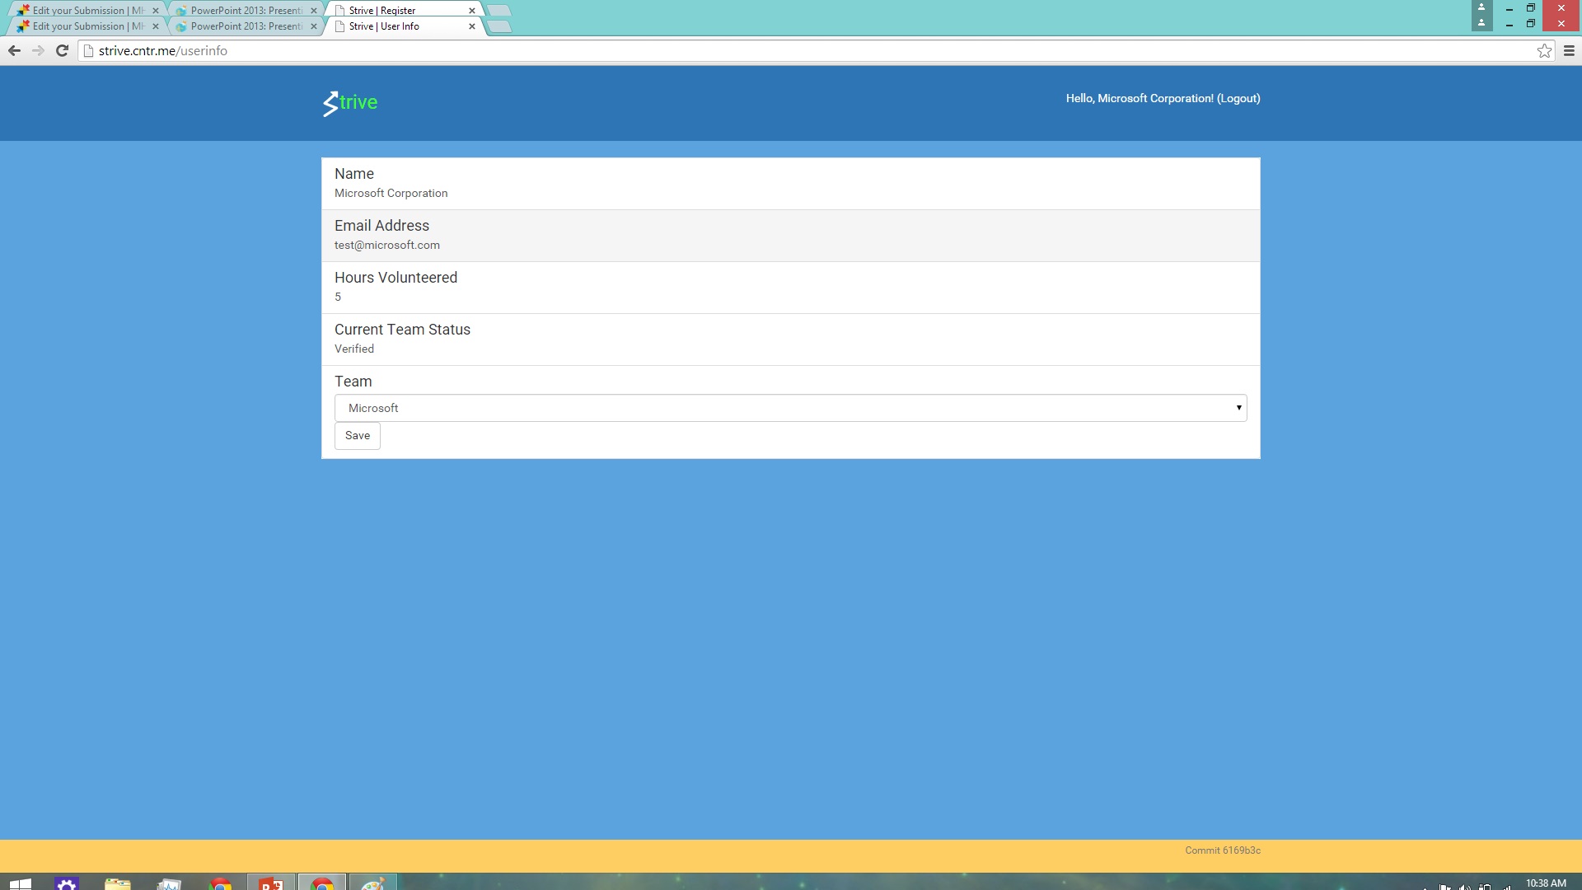1582x890 pixels.
Task: Bookmark this page with the star icon
Action: (1544, 51)
